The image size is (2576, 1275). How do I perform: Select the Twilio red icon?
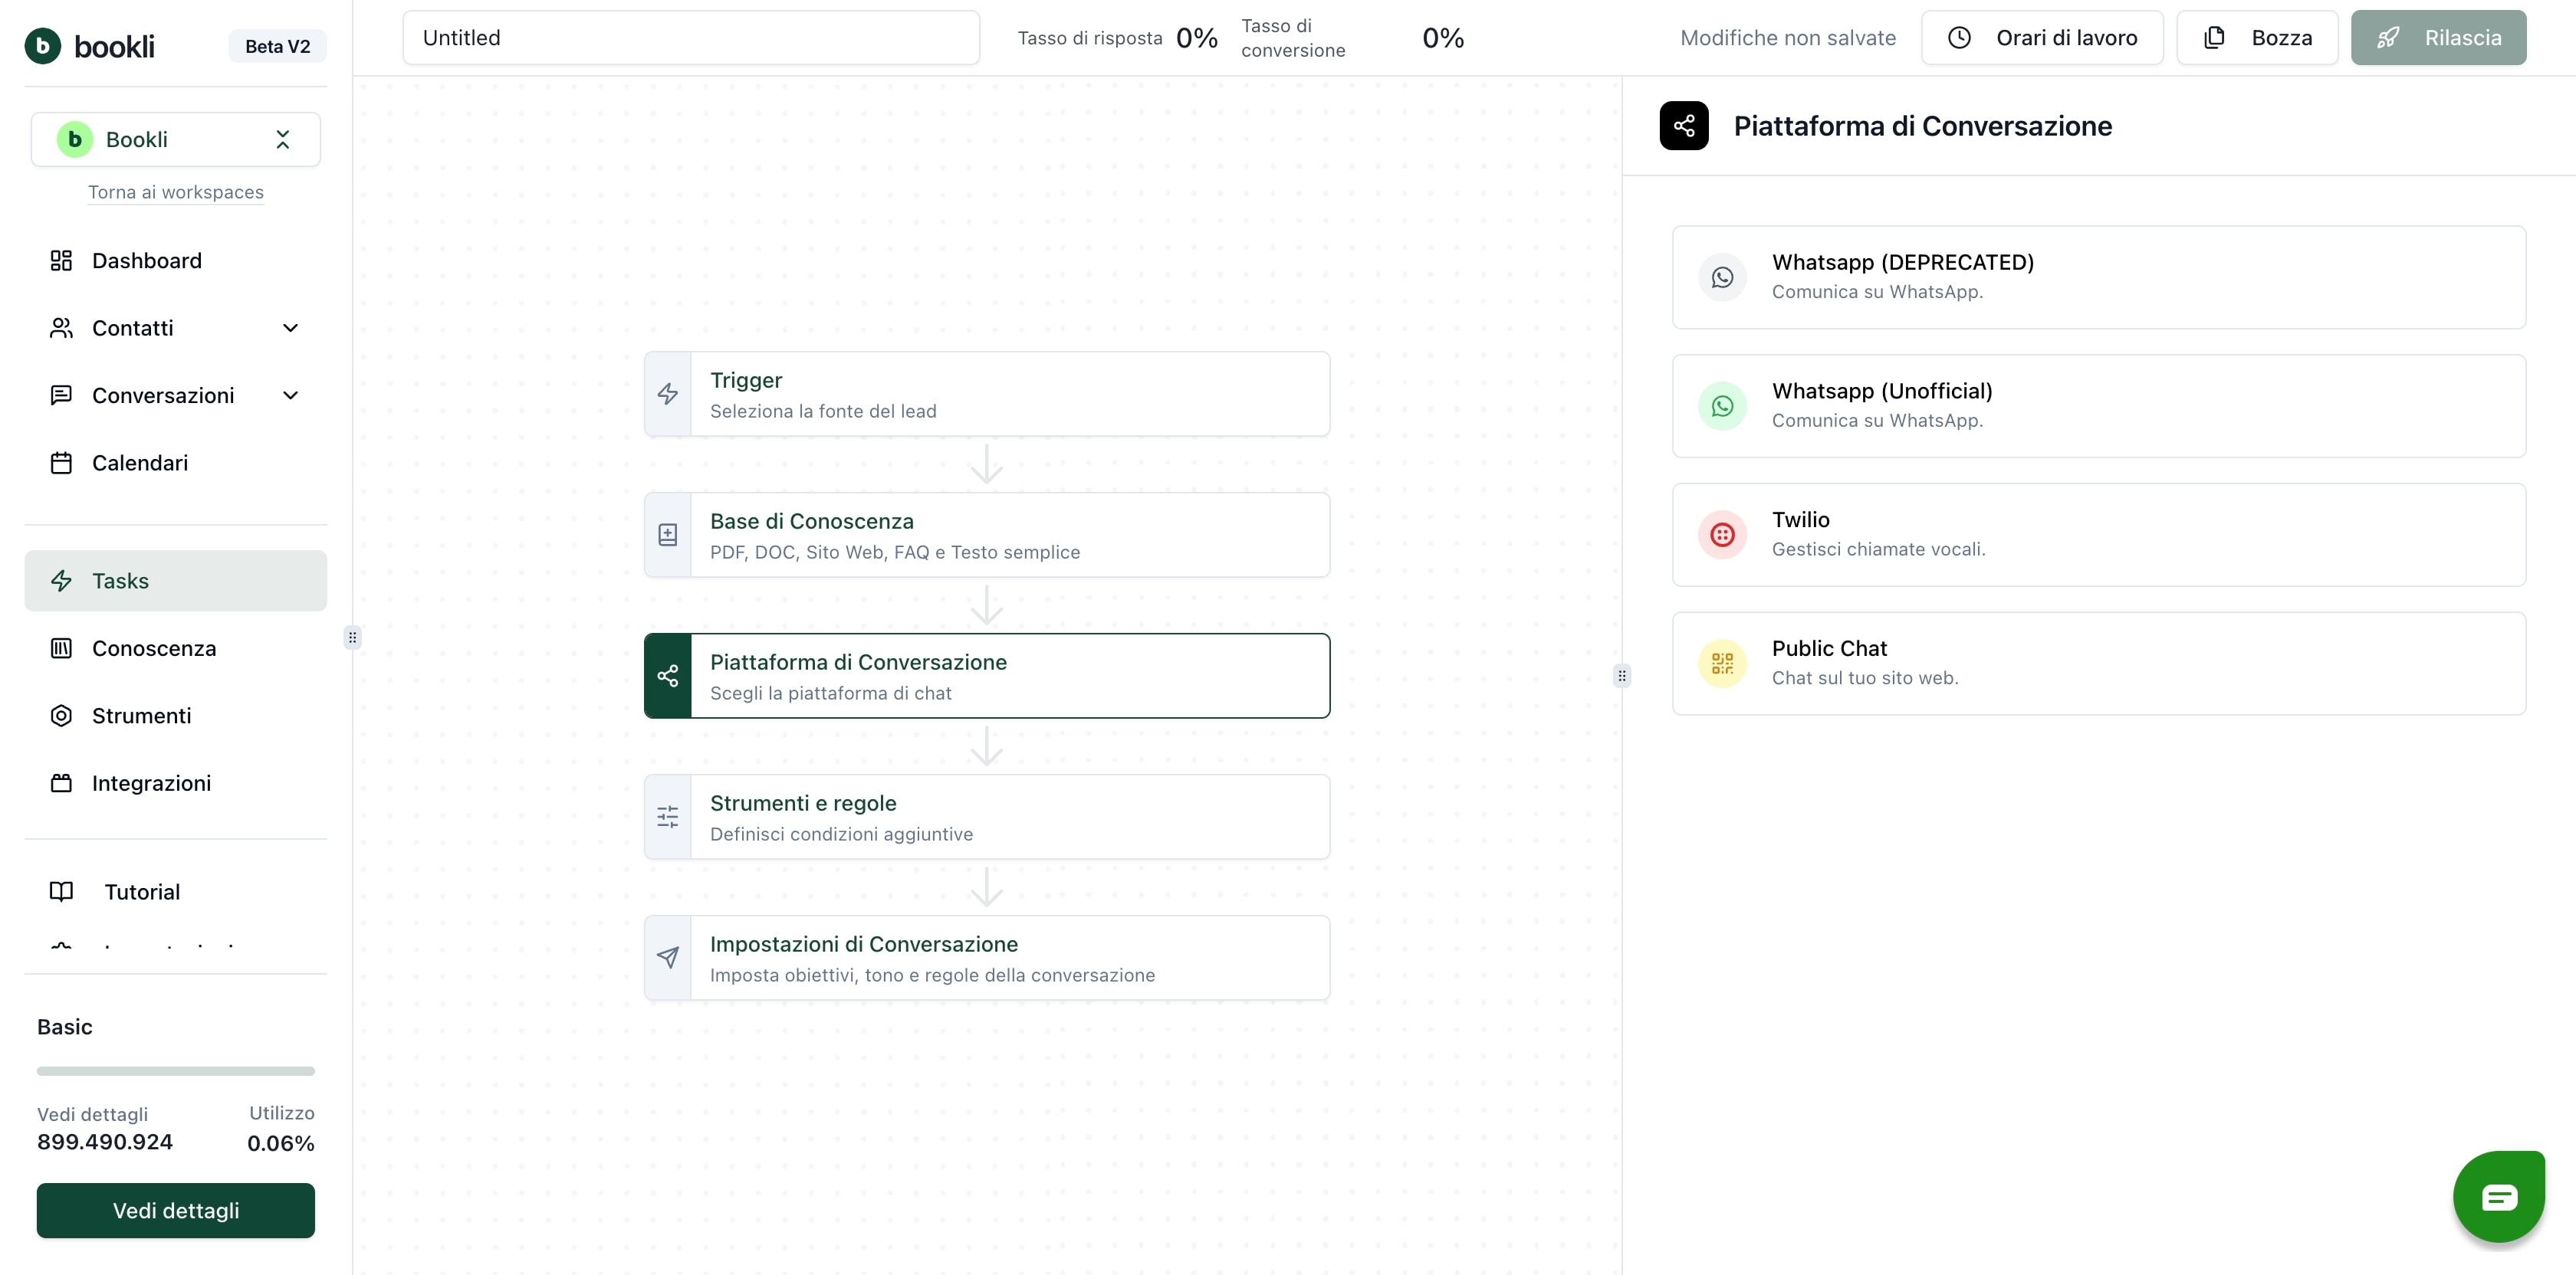[1721, 535]
